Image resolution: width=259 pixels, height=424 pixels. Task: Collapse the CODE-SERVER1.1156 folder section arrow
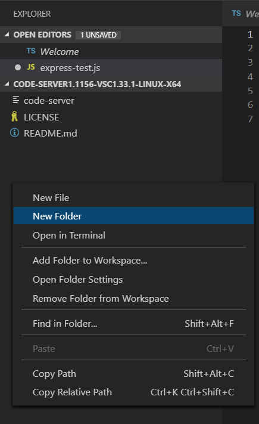click(7, 84)
